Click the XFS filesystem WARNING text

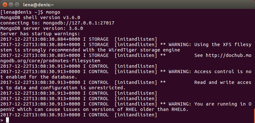[210, 44]
